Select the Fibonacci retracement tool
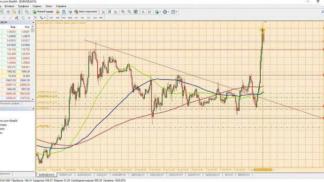This screenshot has width=324, height=182. 23,18
